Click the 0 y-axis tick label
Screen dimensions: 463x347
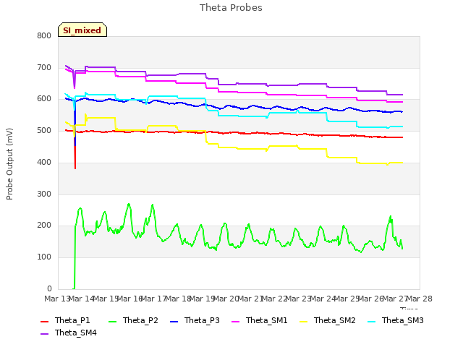click(x=49, y=288)
